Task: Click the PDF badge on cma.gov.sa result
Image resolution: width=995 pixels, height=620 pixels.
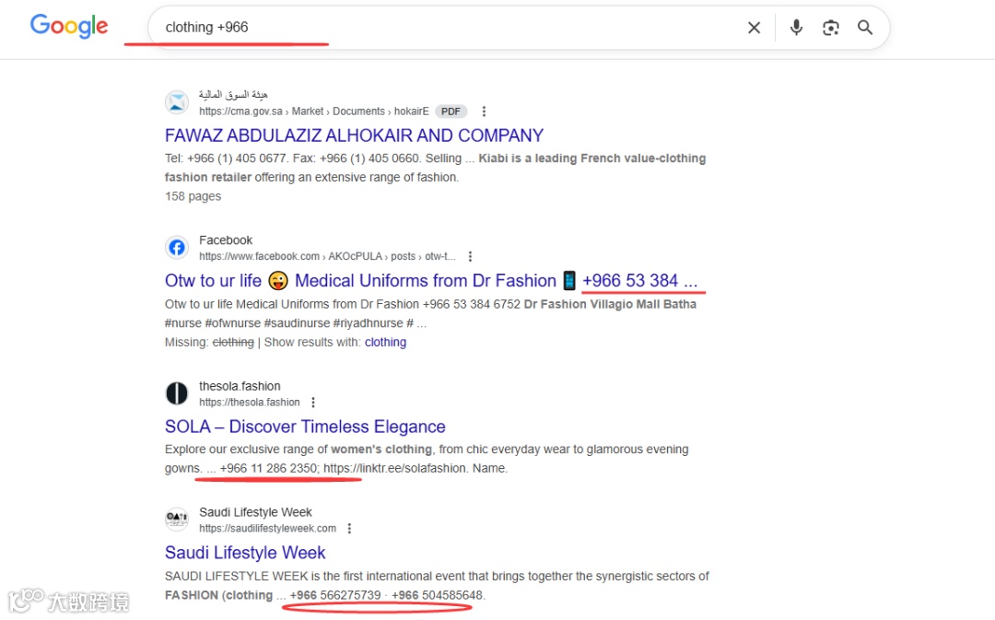Action: [x=451, y=111]
